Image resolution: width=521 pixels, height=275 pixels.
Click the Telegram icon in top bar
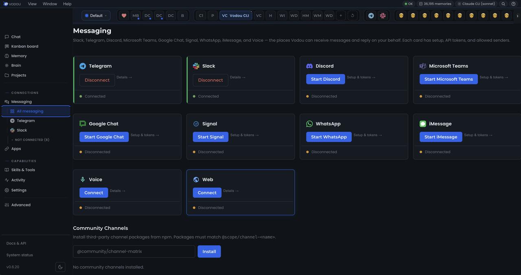click(371, 15)
